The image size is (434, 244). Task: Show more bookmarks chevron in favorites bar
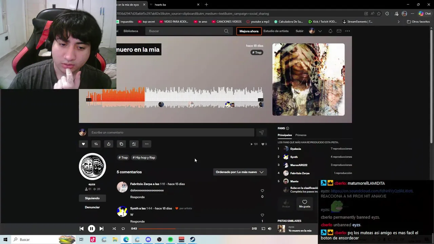(x=398, y=22)
